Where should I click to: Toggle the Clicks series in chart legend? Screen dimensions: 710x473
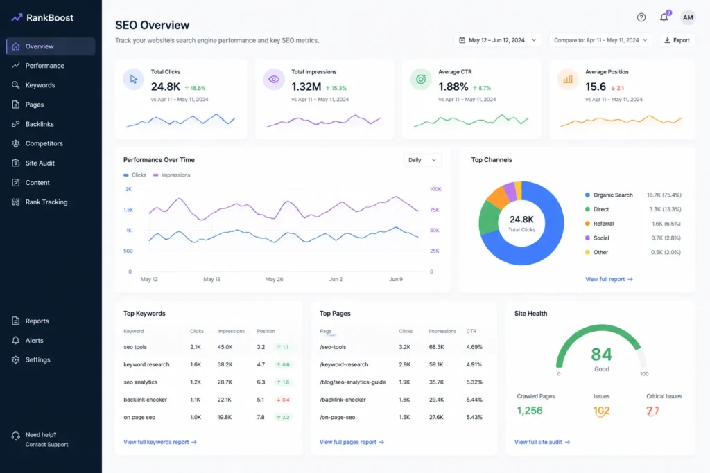(135, 175)
